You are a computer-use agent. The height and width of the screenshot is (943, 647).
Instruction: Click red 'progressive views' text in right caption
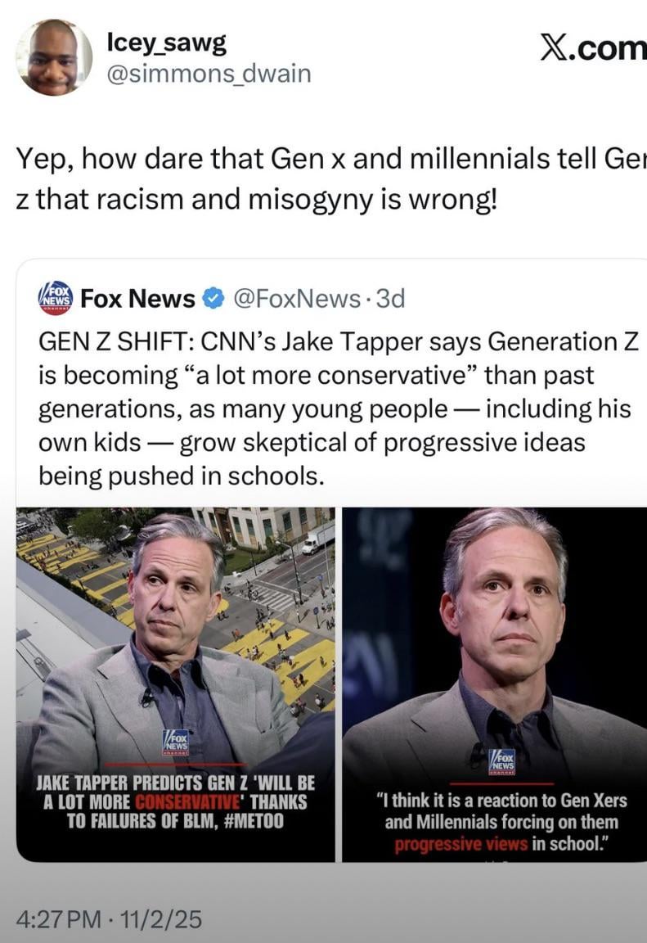click(461, 845)
